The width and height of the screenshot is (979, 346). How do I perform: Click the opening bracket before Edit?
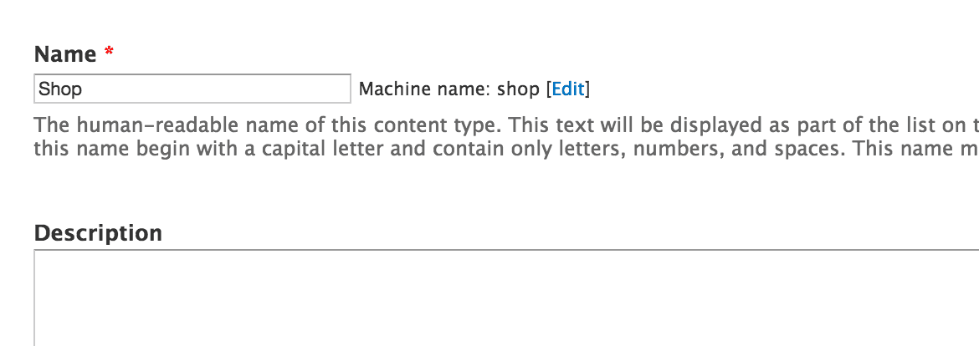pyautogui.click(x=549, y=89)
